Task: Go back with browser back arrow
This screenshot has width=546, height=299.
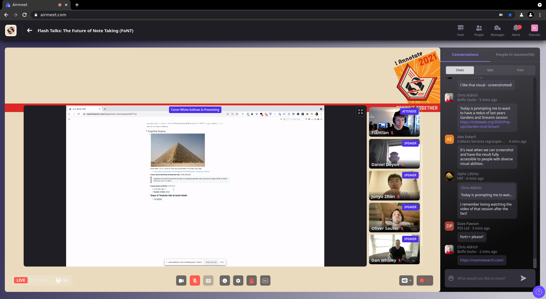Action: [6, 15]
